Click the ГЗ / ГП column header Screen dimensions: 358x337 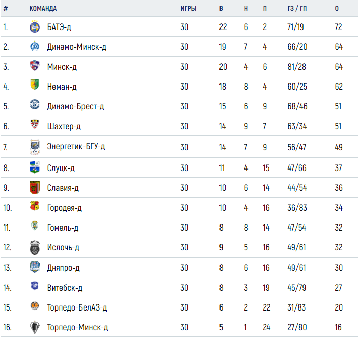296,9
